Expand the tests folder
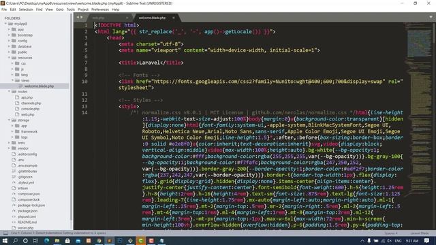The width and height of the screenshot is (436, 245). click(9, 143)
